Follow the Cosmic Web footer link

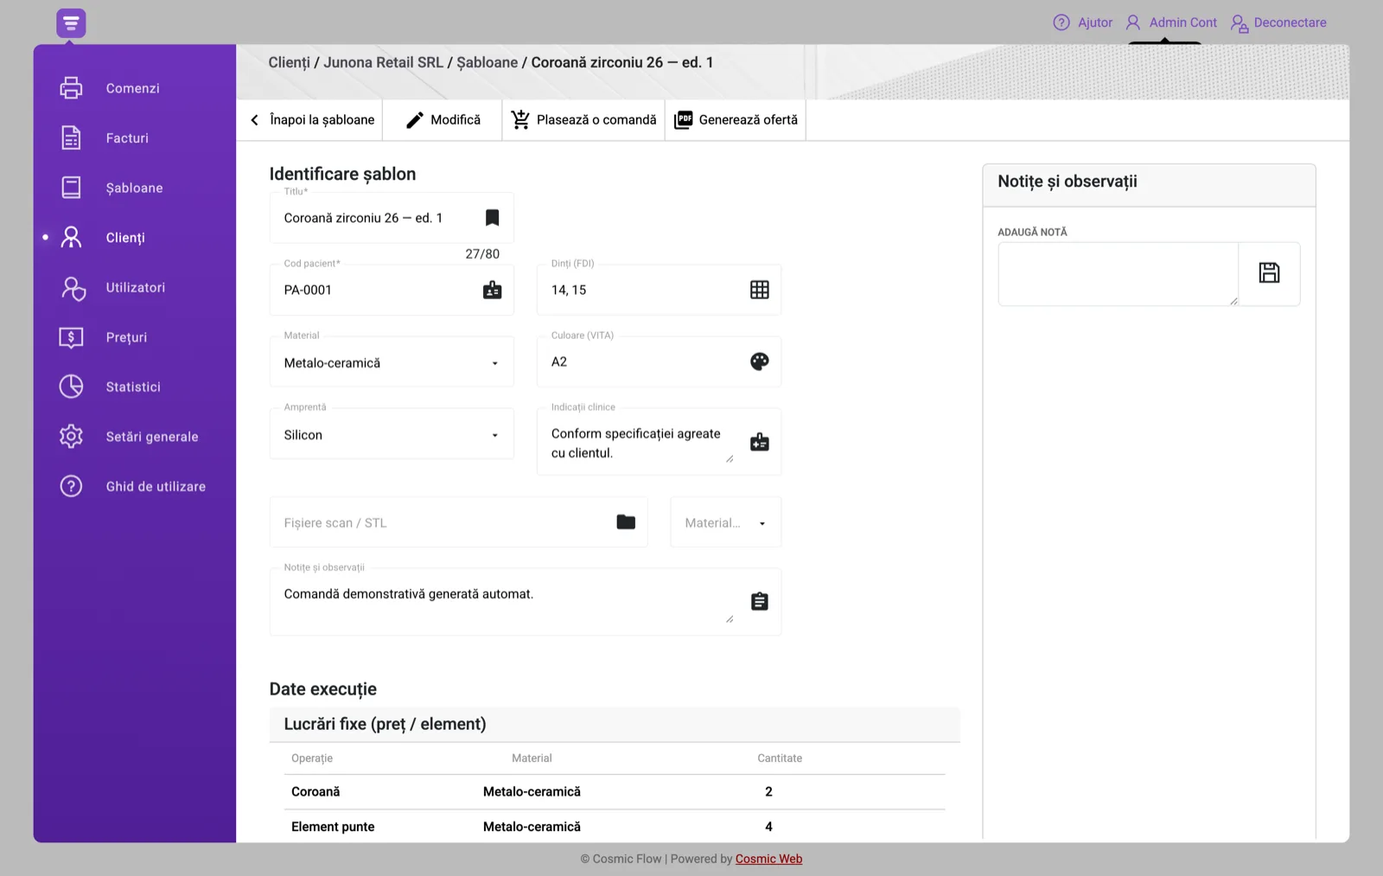tap(768, 859)
